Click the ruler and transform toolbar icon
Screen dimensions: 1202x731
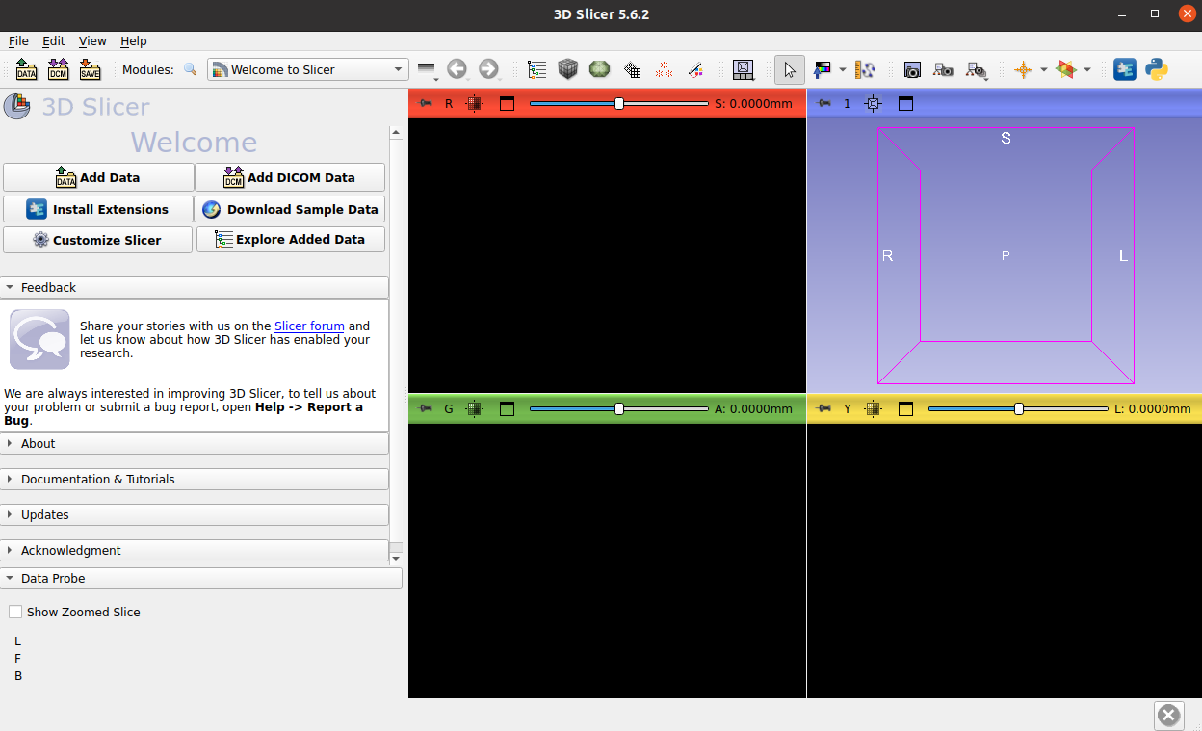click(865, 69)
